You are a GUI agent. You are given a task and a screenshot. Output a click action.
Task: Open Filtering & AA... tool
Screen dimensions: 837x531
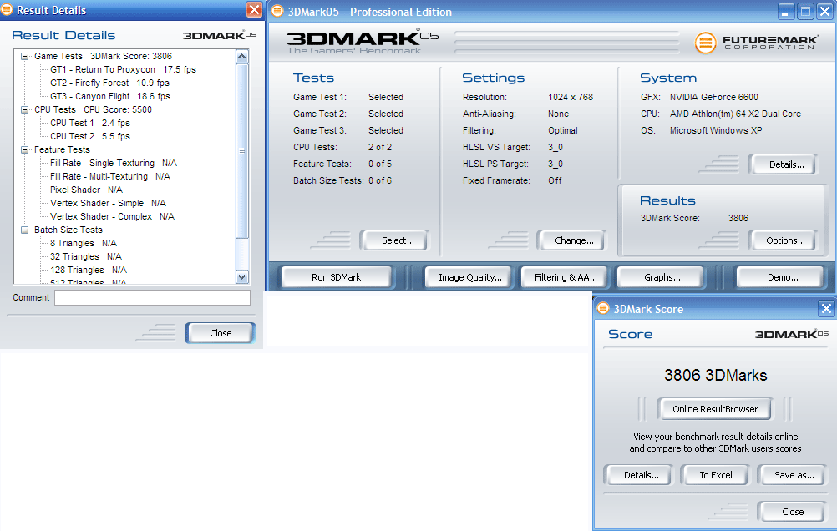(x=564, y=277)
